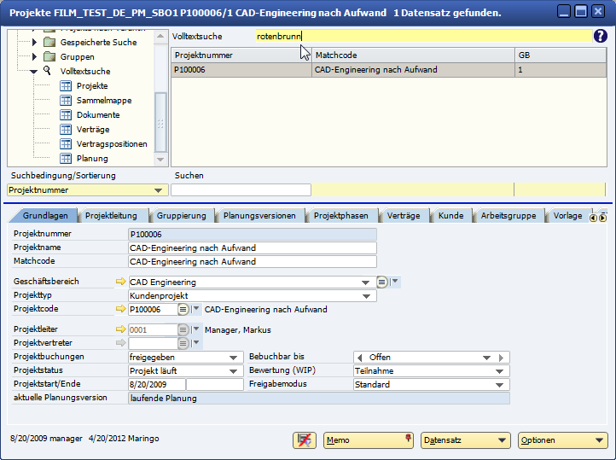
Task: Open the Vorlage tab
Action: 567,216
